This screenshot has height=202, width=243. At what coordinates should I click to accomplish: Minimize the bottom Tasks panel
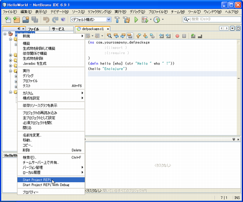[x=234, y=139]
